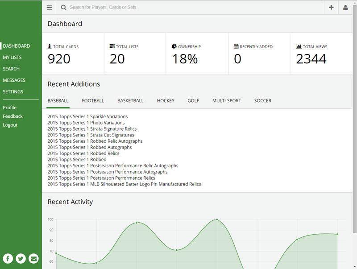357x269 pixels.
Task: Open 2015 Topps Series 1 Photo Variations
Action: (x=86, y=123)
